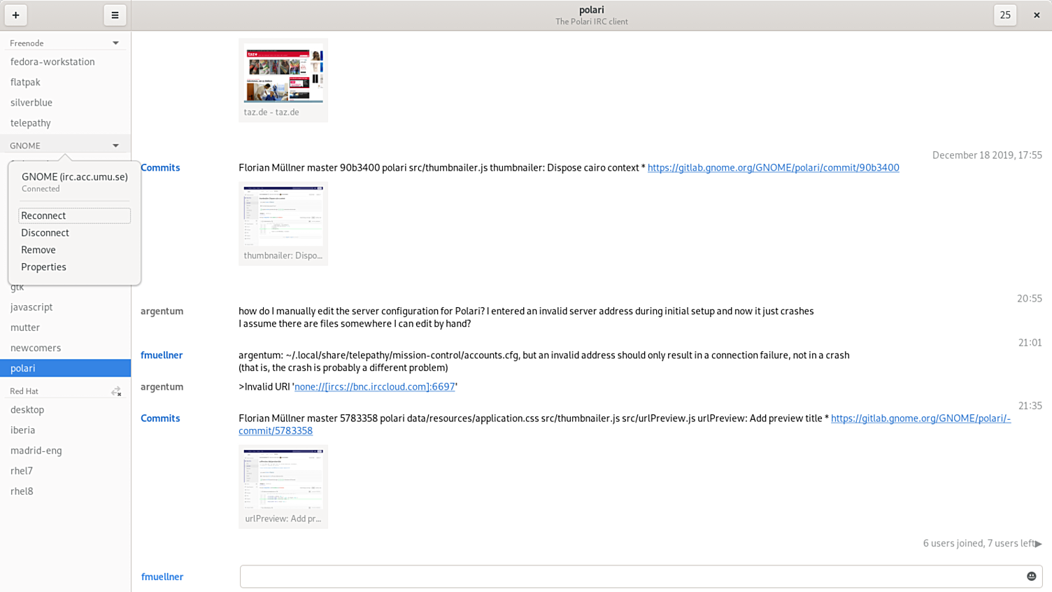Expand the Freenode network dropdown arrow
The height and width of the screenshot is (592, 1052).
[x=116, y=43]
